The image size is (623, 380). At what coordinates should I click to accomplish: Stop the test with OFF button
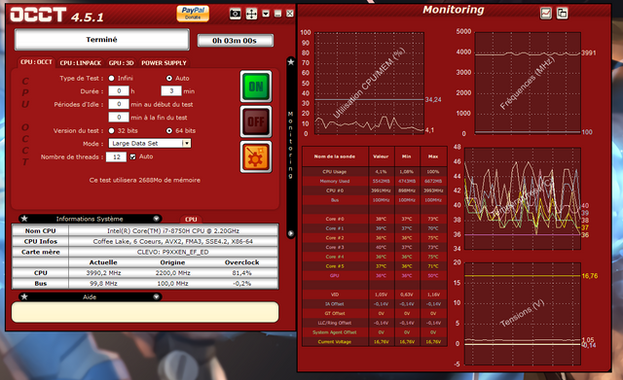(x=256, y=121)
